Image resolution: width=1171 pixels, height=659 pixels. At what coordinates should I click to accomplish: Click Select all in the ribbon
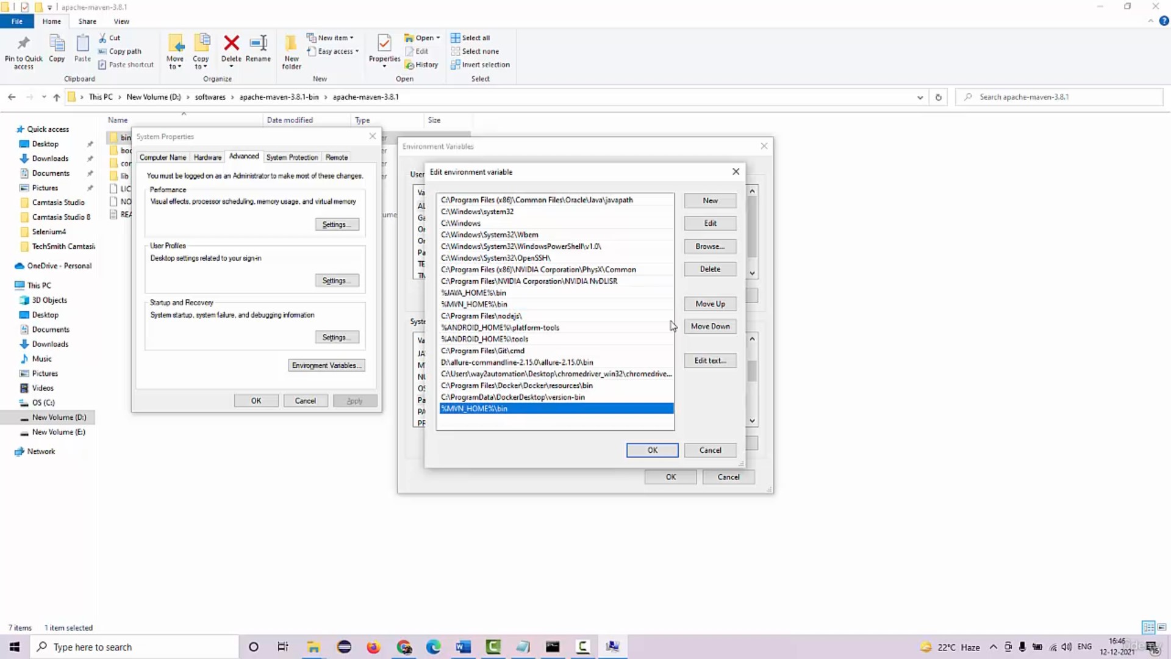pos(470,38)
